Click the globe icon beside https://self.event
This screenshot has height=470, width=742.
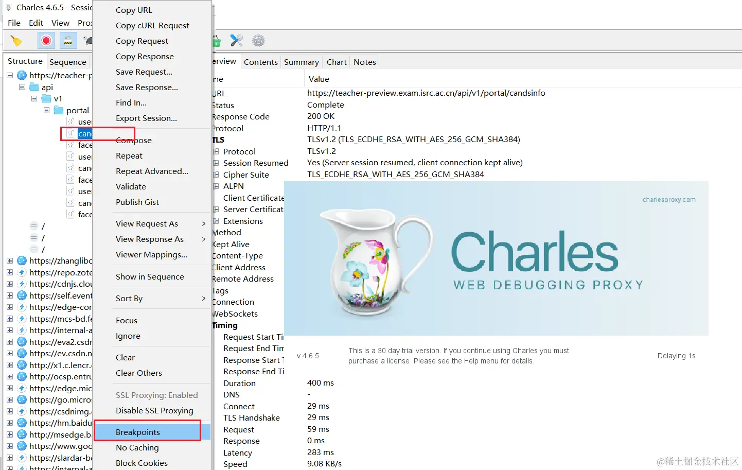point(22,295)
